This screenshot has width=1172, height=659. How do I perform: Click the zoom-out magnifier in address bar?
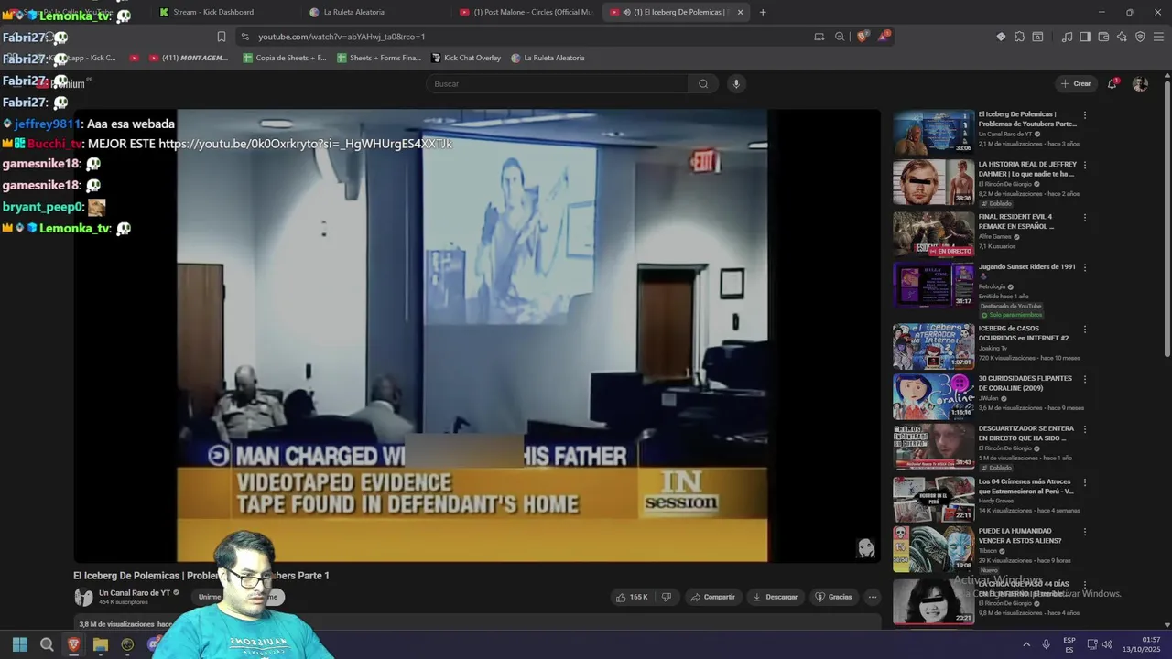(840, 37)
